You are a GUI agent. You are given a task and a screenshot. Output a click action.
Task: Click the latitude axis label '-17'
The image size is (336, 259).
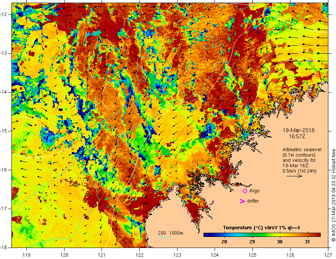pyautogui.click(x=4, y=209)
